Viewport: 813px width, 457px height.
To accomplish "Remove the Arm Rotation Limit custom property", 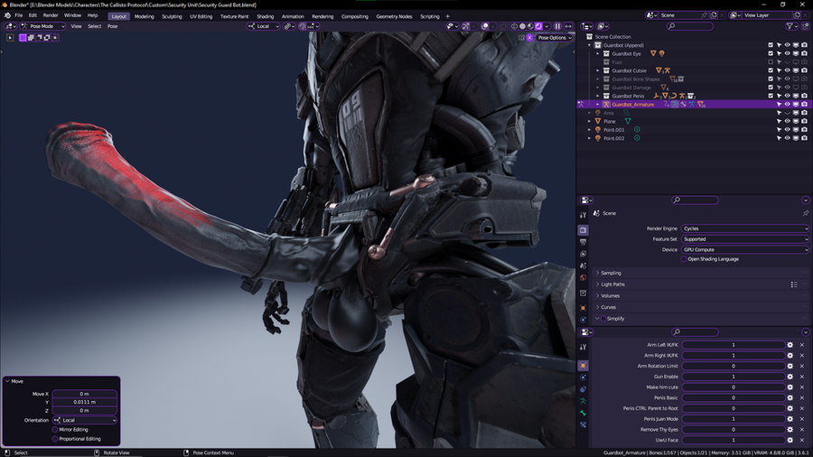I will (802, 366).
